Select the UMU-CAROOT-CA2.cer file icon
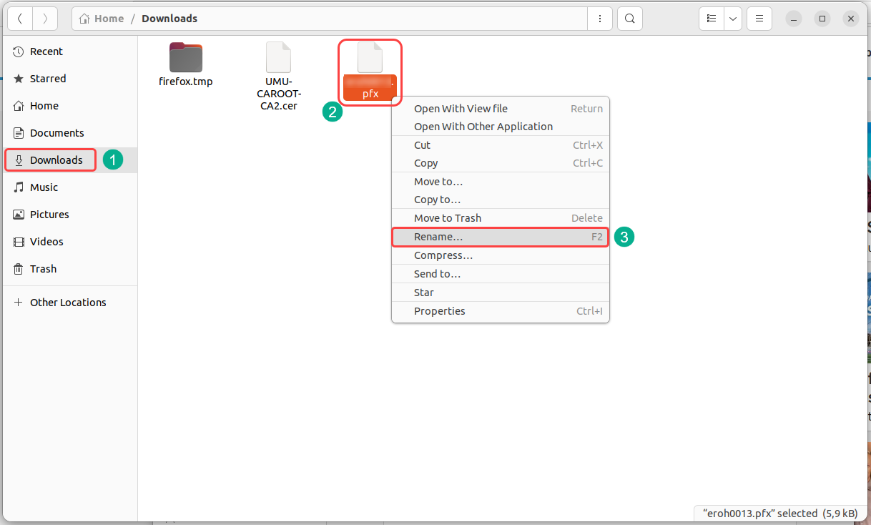This screenshot has width=871, height=525. [x=278, y=58]
